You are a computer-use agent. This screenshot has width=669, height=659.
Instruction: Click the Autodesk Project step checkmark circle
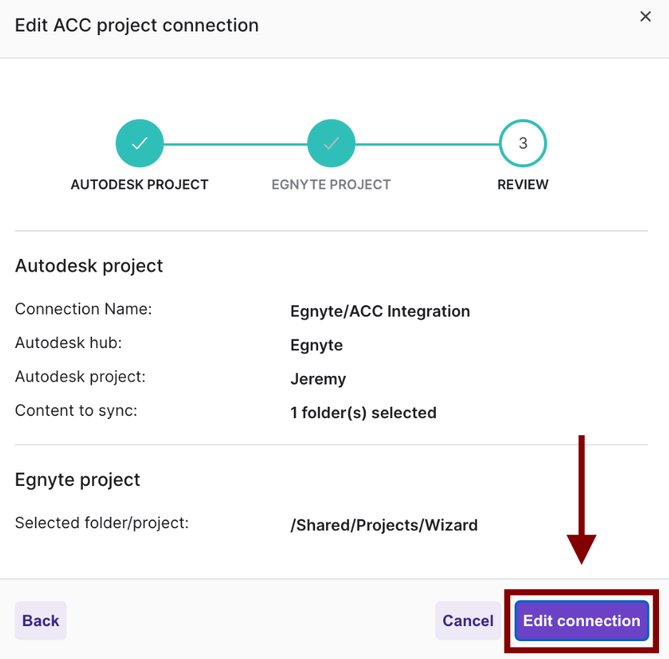[x=139, y=143]
